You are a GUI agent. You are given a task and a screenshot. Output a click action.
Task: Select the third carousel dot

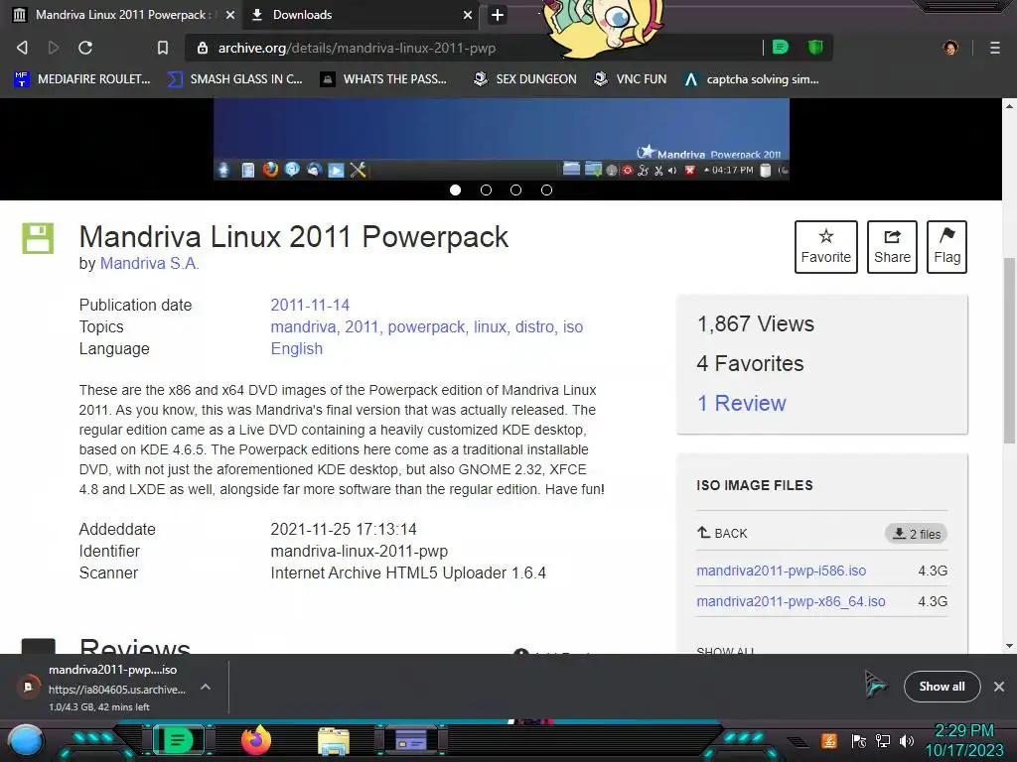click(515, 190)
